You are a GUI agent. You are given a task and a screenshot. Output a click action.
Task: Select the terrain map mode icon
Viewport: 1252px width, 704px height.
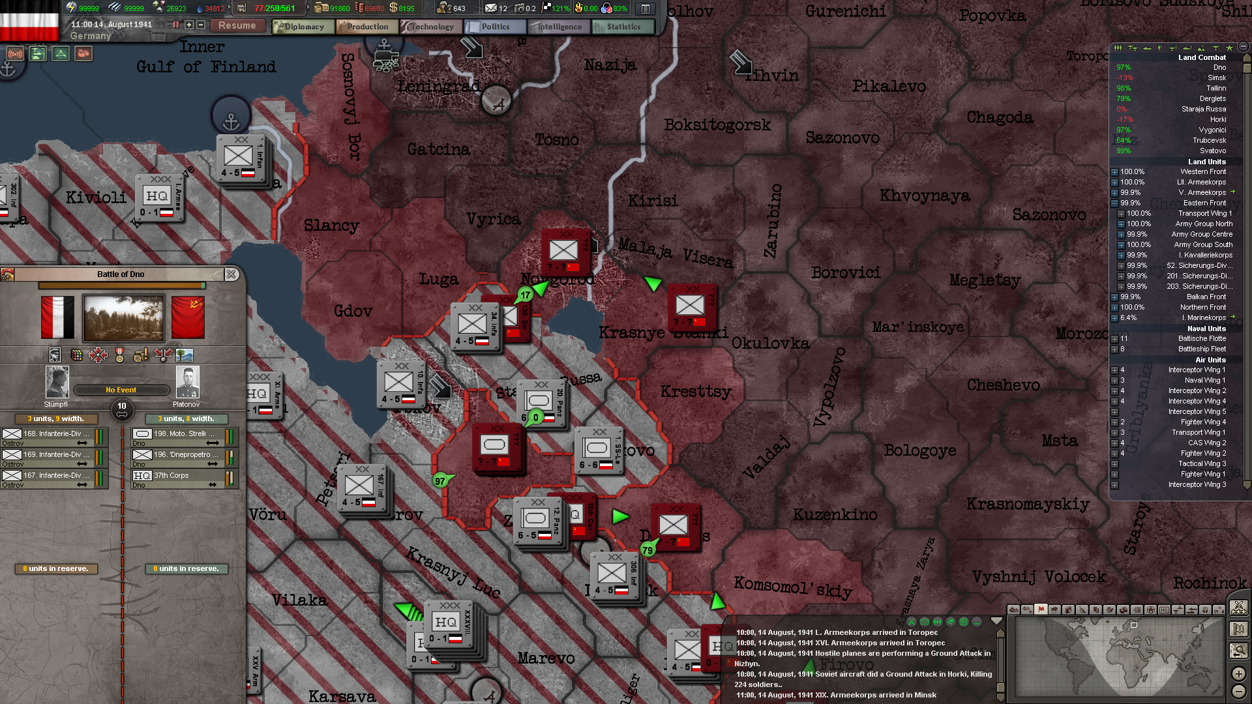[1013, 610]
